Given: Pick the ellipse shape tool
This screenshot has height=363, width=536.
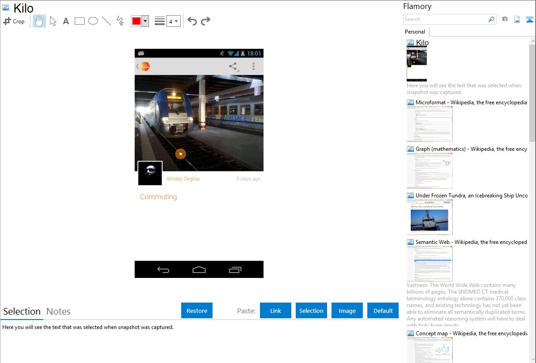Looking at the screenshot, I should click(x=93, y=21).
